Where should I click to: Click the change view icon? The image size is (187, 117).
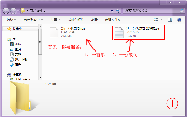tap(156, 20)
